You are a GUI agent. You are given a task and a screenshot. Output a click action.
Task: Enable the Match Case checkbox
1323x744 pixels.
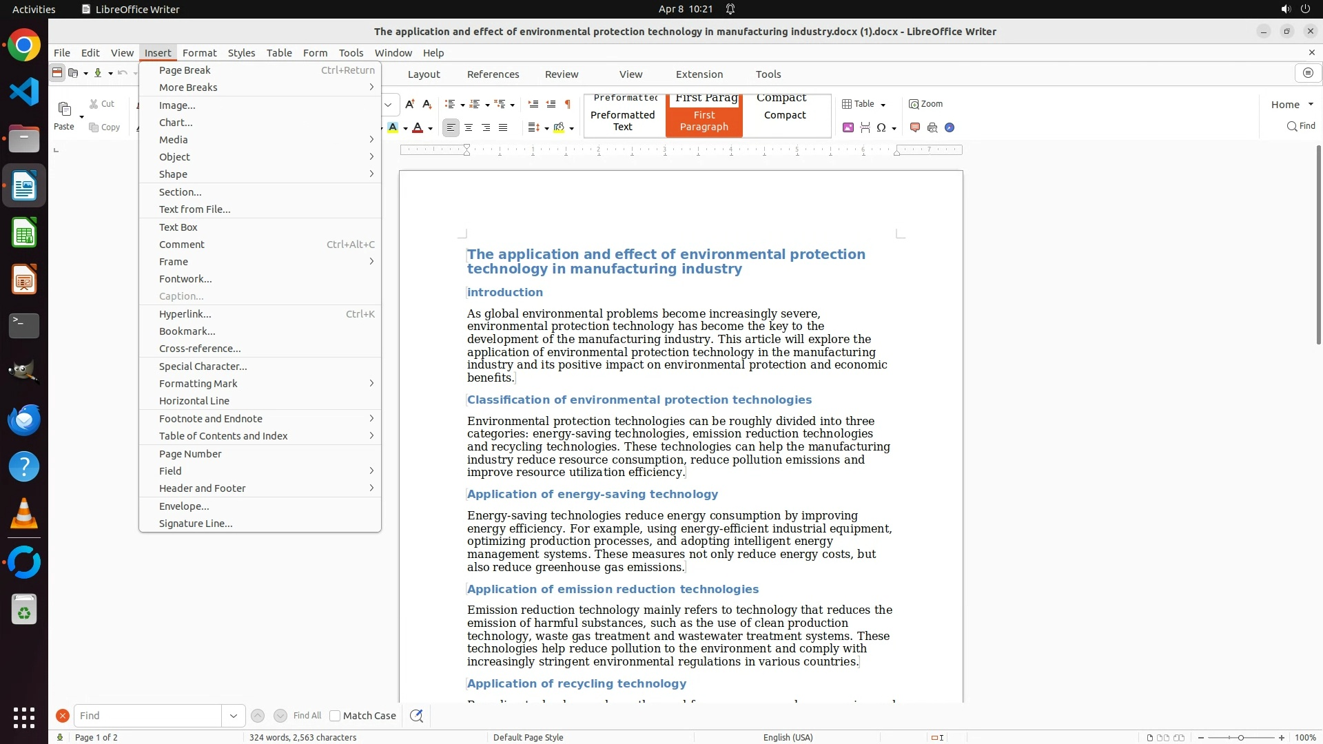pyautogui.click(x=335, y=716)
